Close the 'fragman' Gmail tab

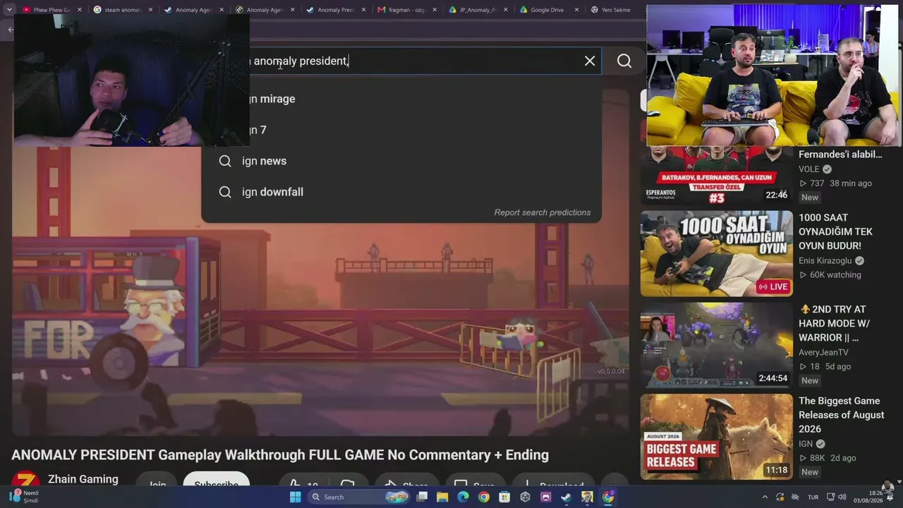[435, 10]
